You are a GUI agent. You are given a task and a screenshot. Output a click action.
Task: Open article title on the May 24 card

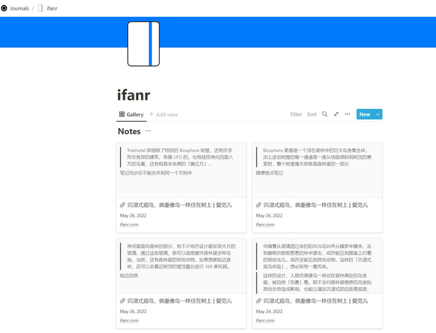tap(315, 301)
